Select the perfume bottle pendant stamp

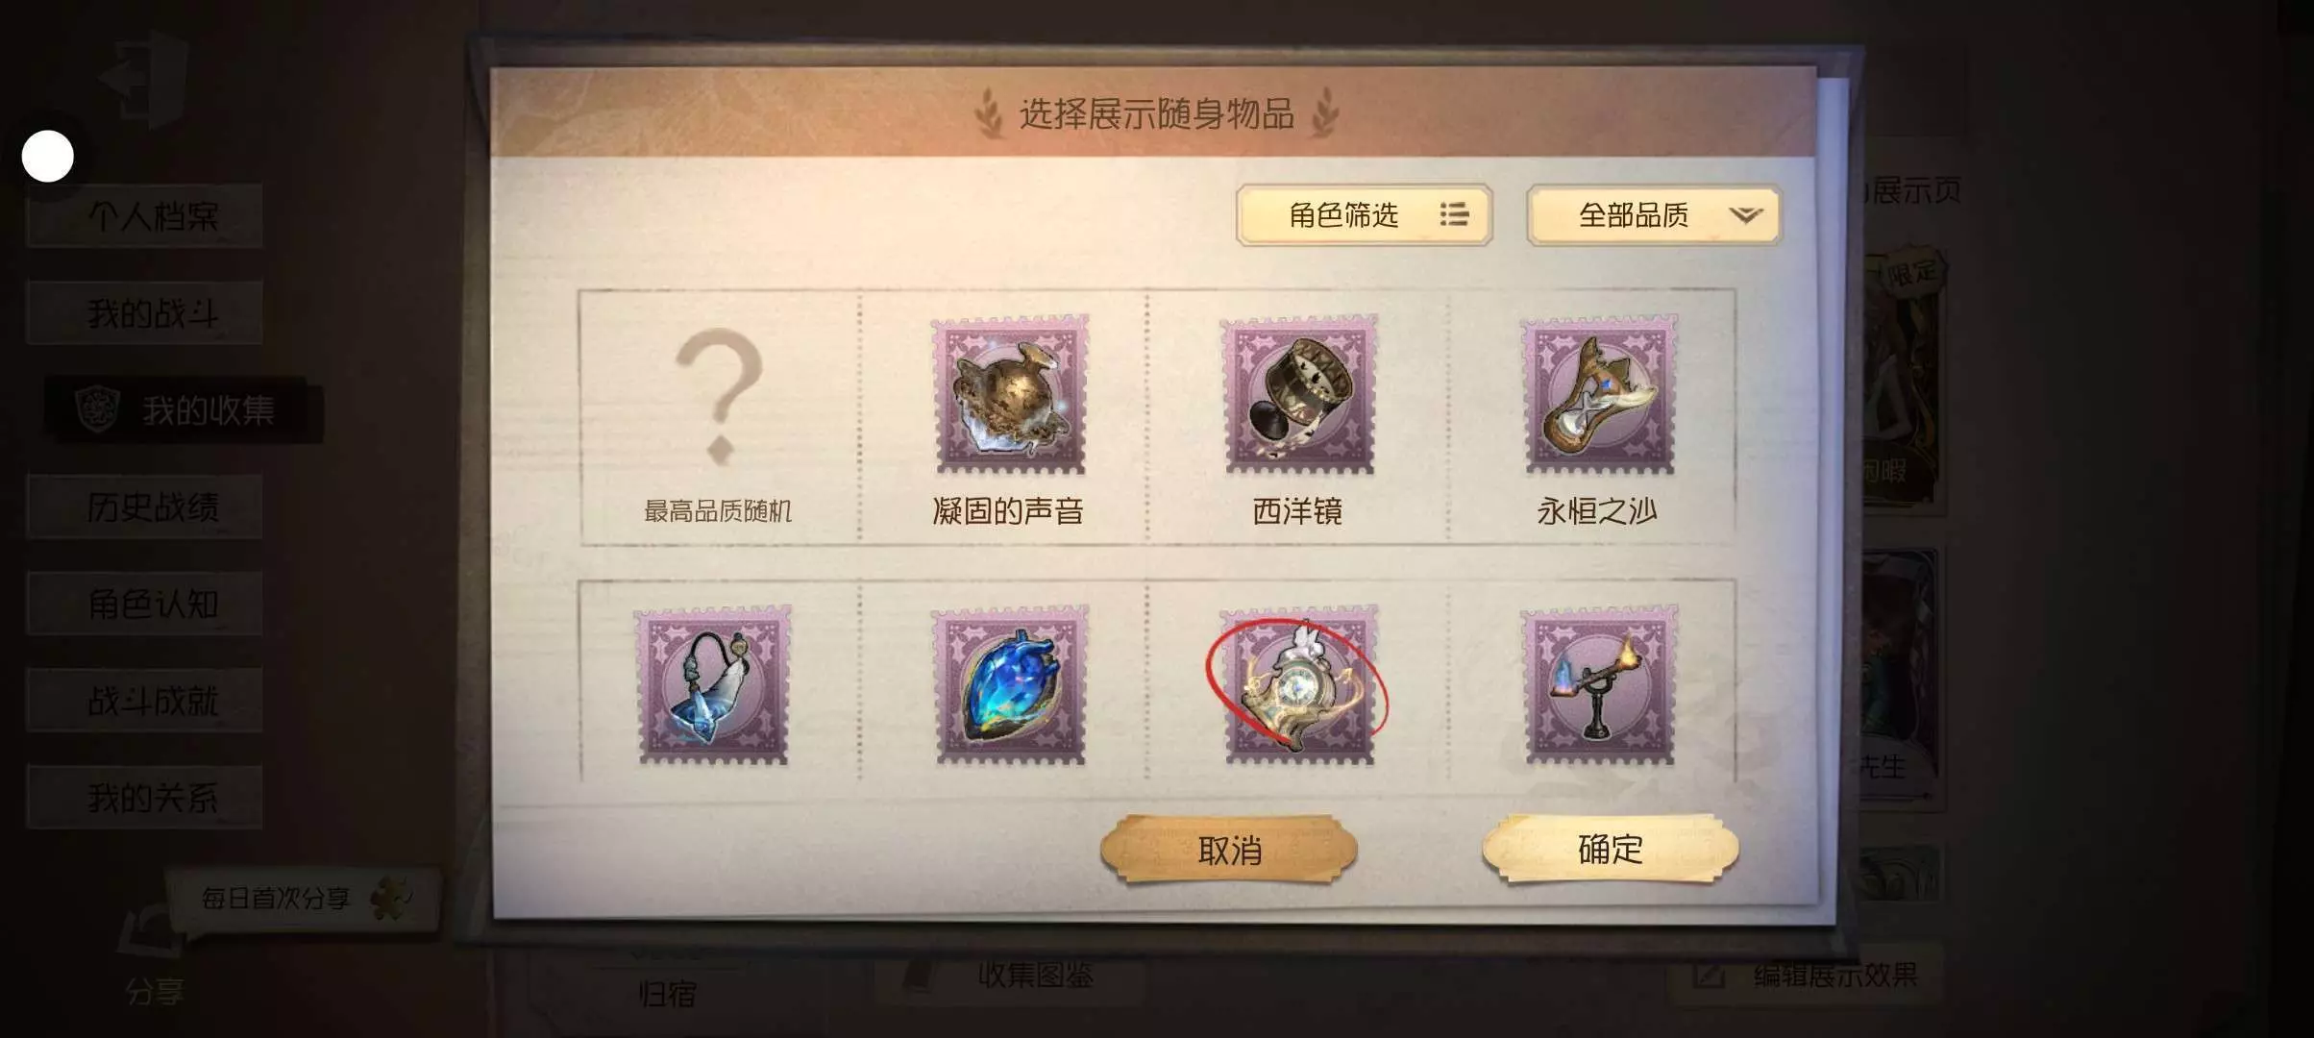(x=713, y=684)
